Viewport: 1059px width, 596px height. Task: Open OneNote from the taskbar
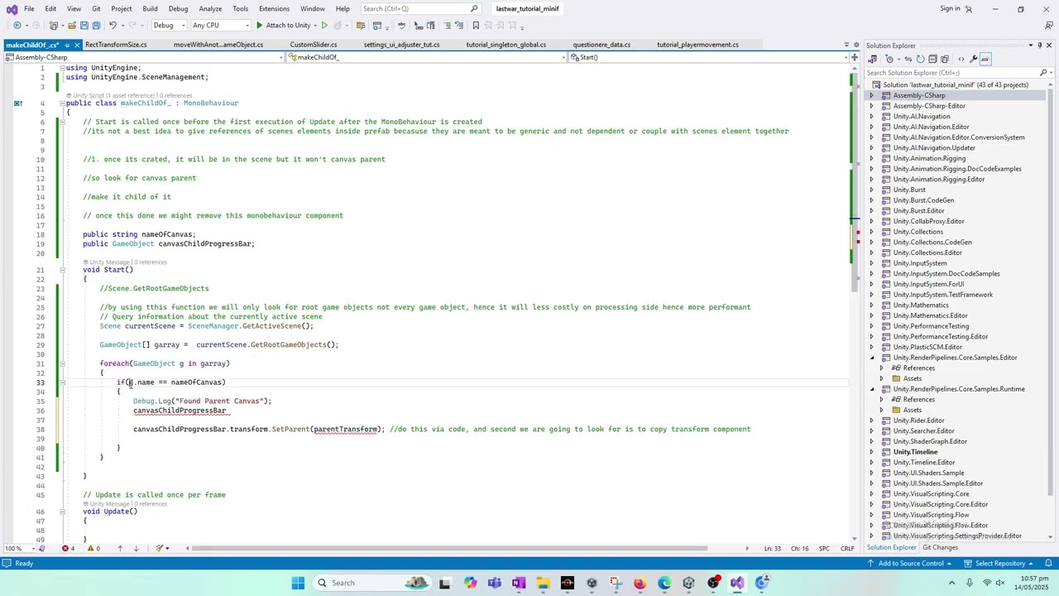point(518,583)
